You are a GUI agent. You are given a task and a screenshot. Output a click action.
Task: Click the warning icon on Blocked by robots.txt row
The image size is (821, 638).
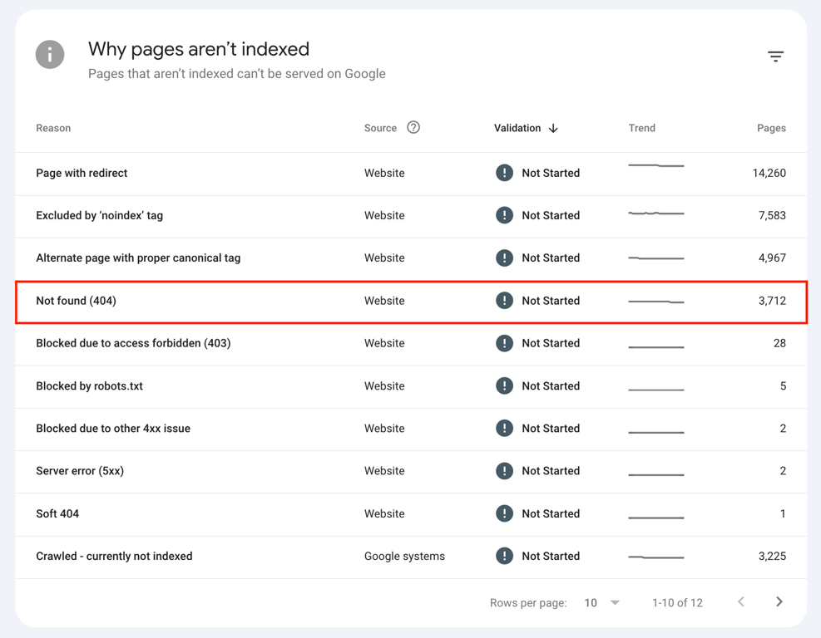pyautogui.click(x=505, y=385)
